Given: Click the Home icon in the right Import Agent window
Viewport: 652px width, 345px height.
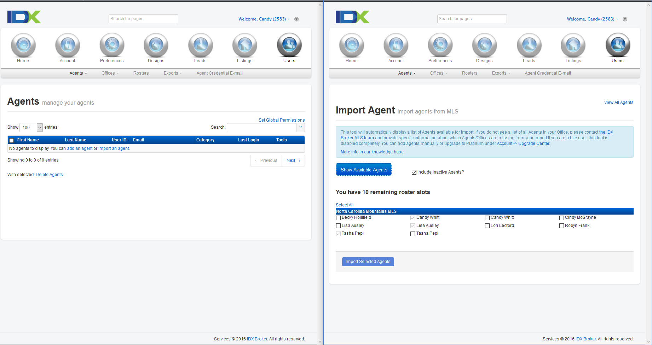Looking at the screenshot, I should coord(352,45).
